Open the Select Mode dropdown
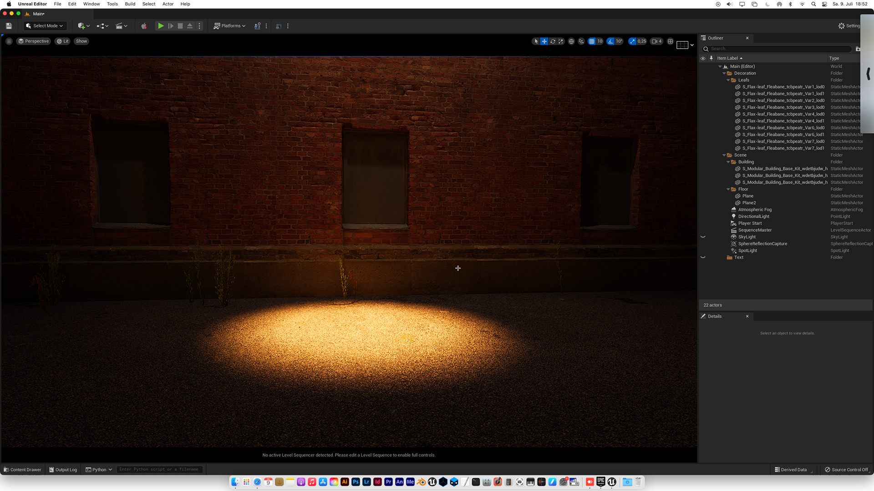This screenshot has height=491, width=874. 45,26
